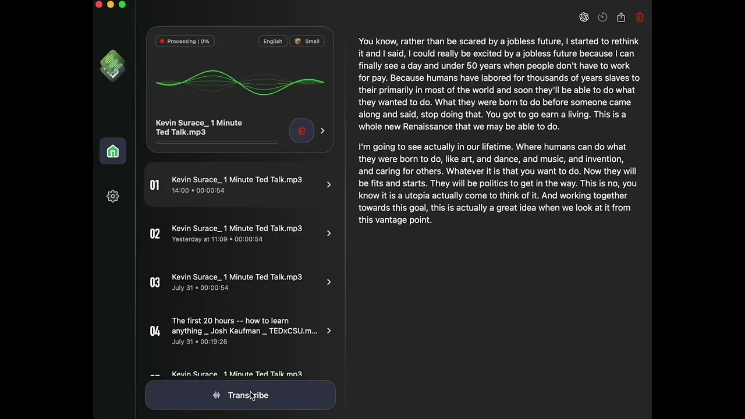Select the July 31 Kevin Surace transcription

point(237,282)
